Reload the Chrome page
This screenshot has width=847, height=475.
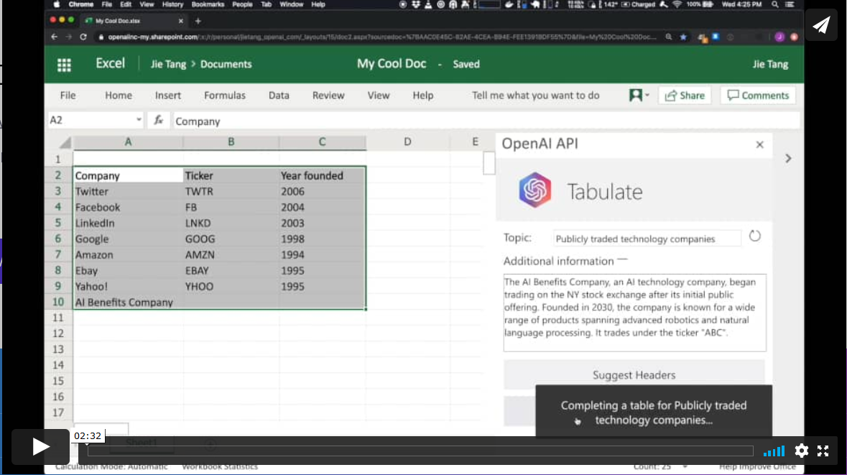(83, 37)
